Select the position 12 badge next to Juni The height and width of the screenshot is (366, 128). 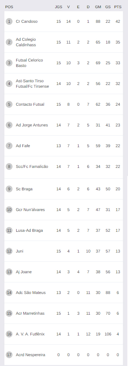pyautogui.click(x=9, y=251)
